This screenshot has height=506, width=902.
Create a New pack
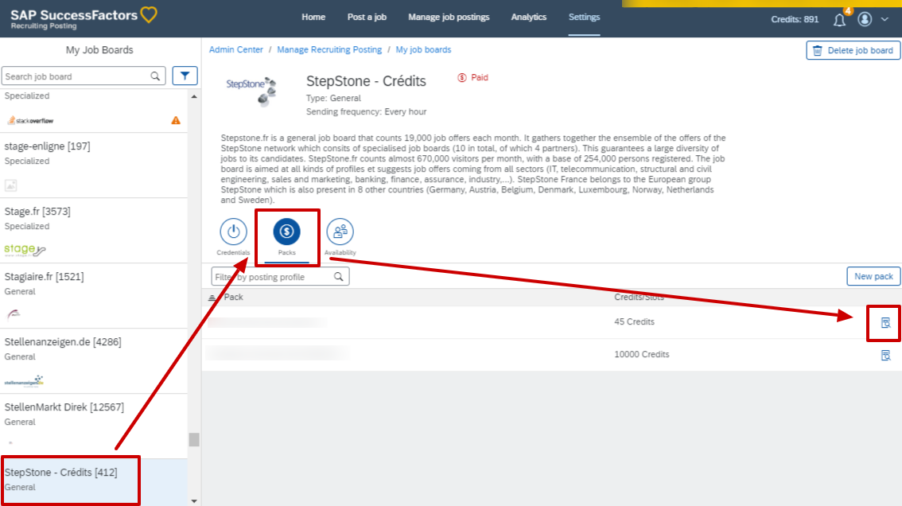[x=873, y=276]
